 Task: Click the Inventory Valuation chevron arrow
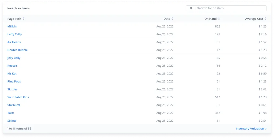pyautogui.click(x=266, y=129)
